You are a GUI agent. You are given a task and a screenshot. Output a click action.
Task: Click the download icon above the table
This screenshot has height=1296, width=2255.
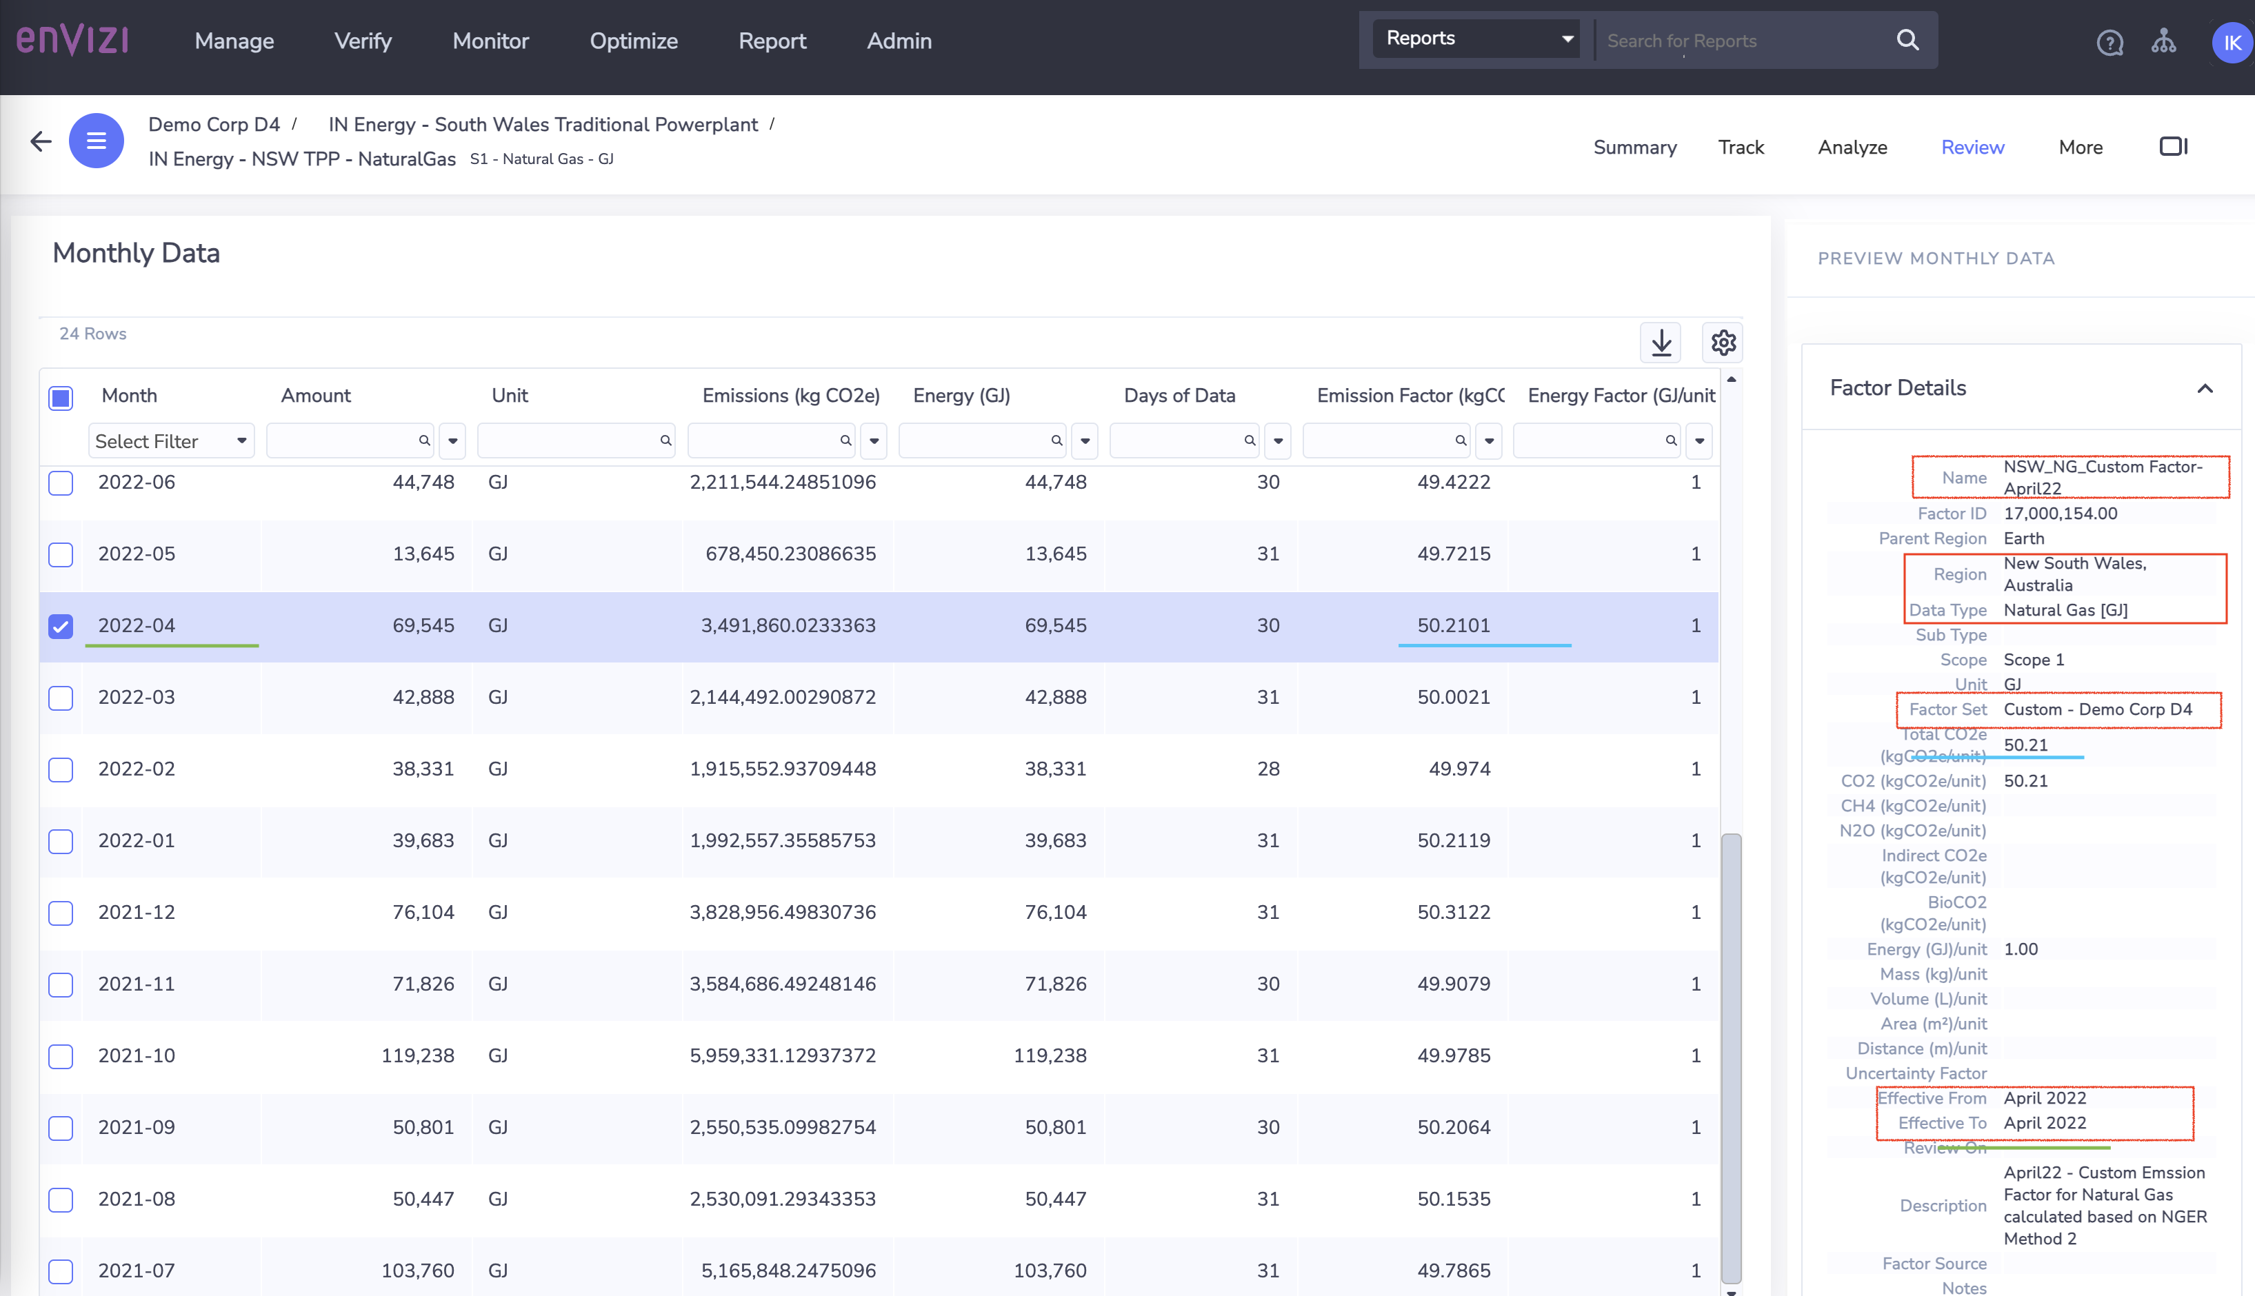click(1661, 342)
